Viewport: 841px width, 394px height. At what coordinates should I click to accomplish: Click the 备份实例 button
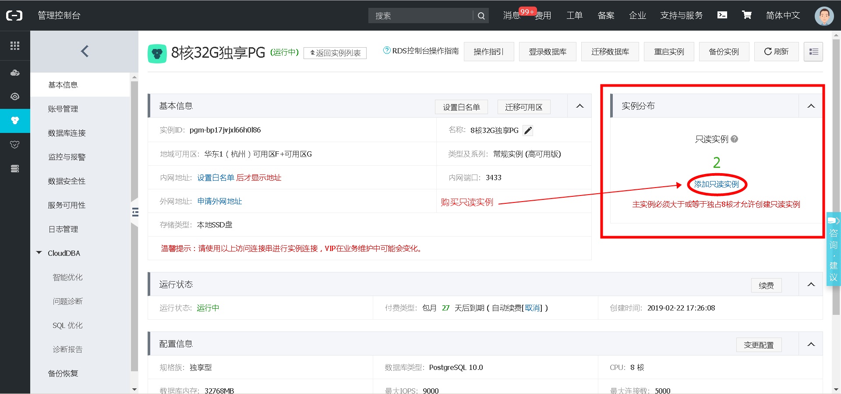click(x=724, y=52)
